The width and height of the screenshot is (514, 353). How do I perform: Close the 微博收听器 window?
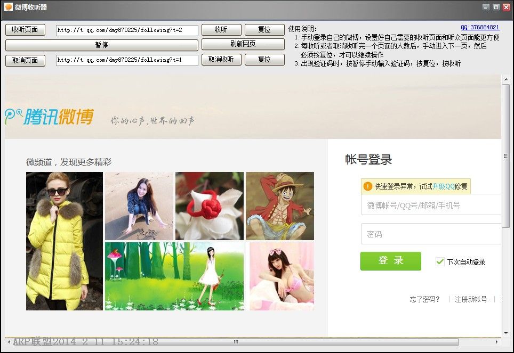[x=507, y=7]
